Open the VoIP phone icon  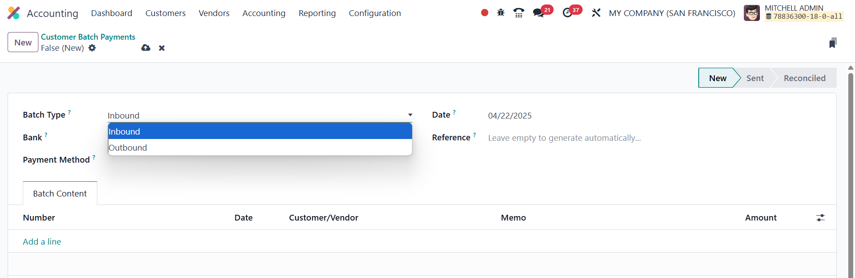point(518,13)
